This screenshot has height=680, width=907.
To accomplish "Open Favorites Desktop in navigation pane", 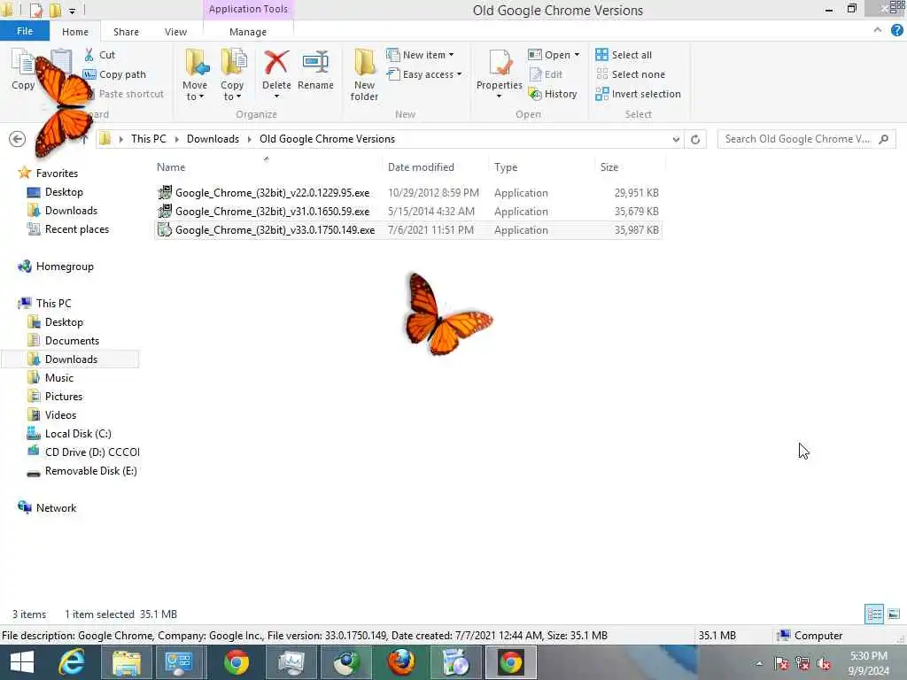I will pyautogui.click(x=64, y=192).
